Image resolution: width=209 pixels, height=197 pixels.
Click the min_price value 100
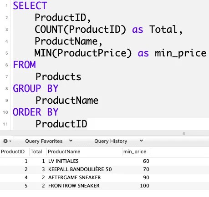[145, 186]
